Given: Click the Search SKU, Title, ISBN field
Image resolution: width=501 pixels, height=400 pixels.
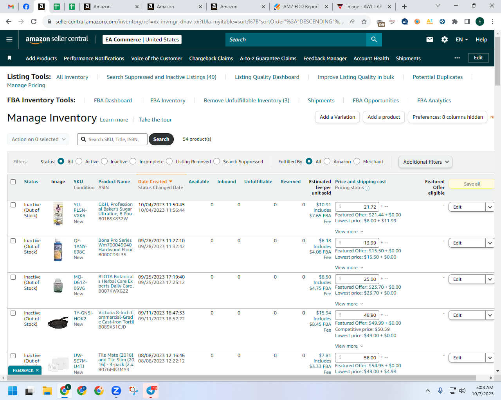Looking at the screenshot, I should (x=112, y=139).
